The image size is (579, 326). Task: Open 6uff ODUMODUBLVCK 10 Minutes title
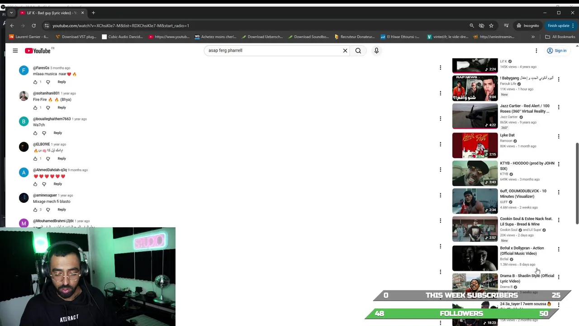pos(523,194)
